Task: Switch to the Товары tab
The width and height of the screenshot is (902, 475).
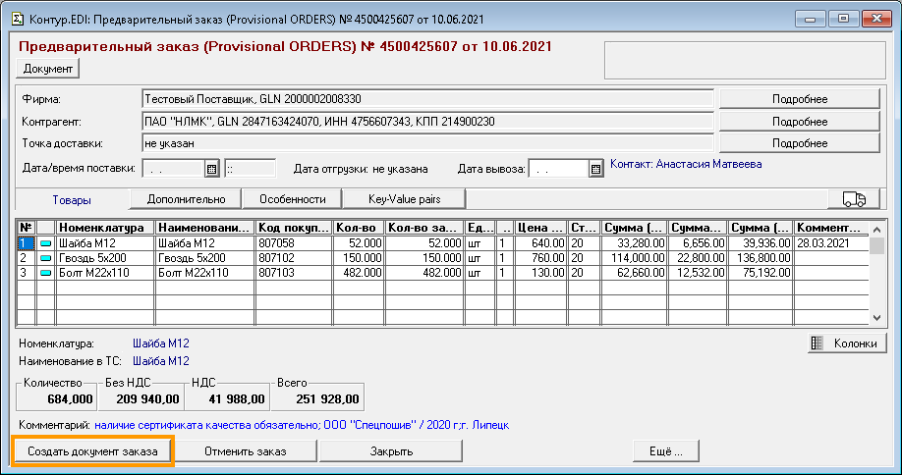Action: point(72,200)
